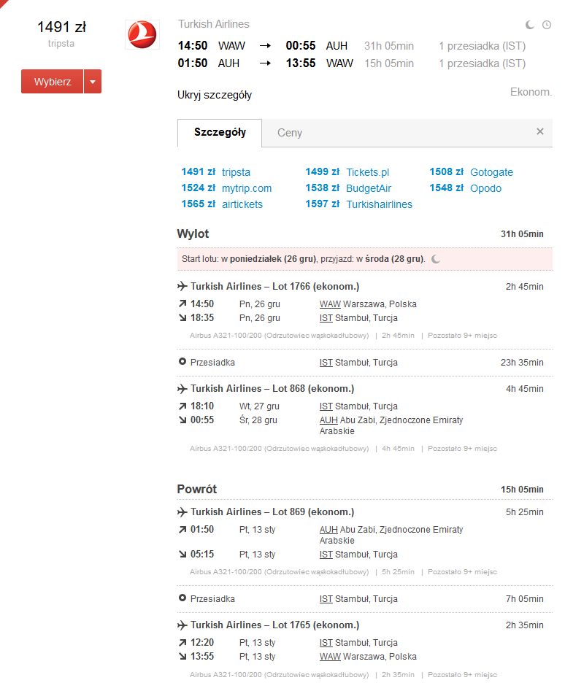Open the tripsta 1491 zł offer link
This screenshot has height=691, width=565.
point(216,172)
